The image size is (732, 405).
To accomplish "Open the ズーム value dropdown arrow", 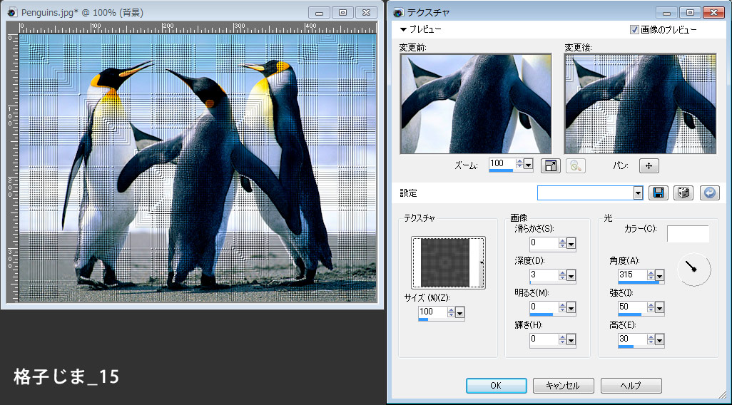I will click(528, 165).
